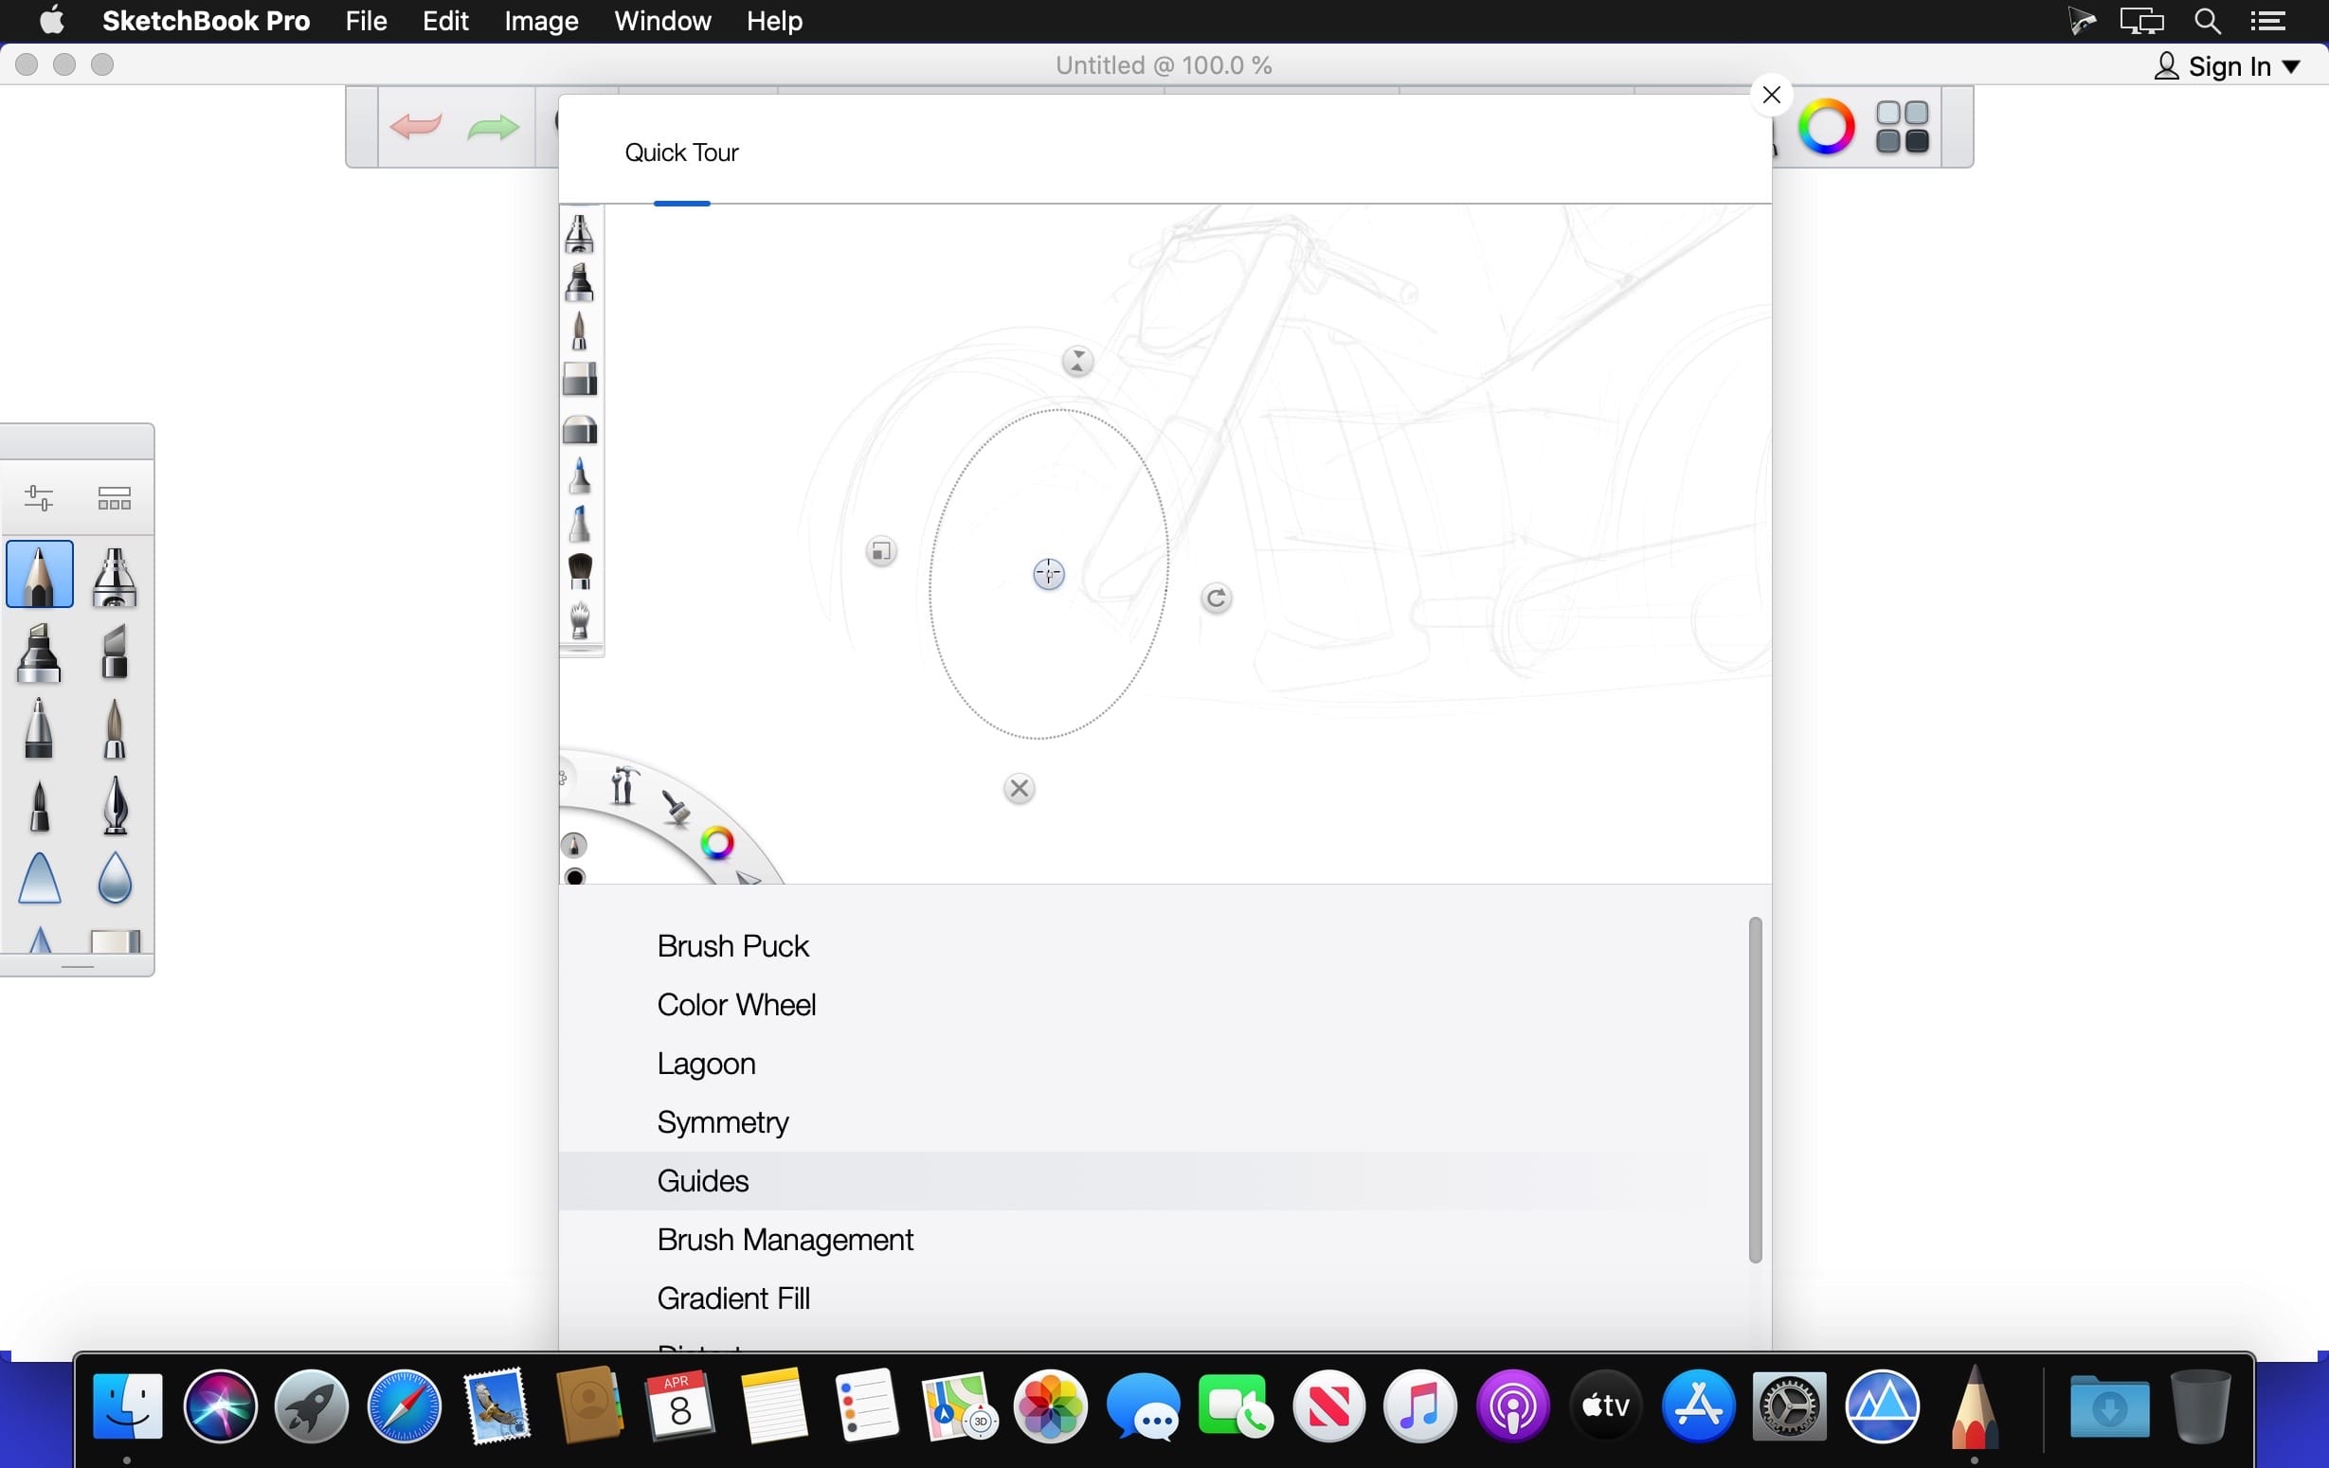Viewport: 2329px width, 1468px height.
Task: Click the green Redo arrow
Action: [493, 127]
